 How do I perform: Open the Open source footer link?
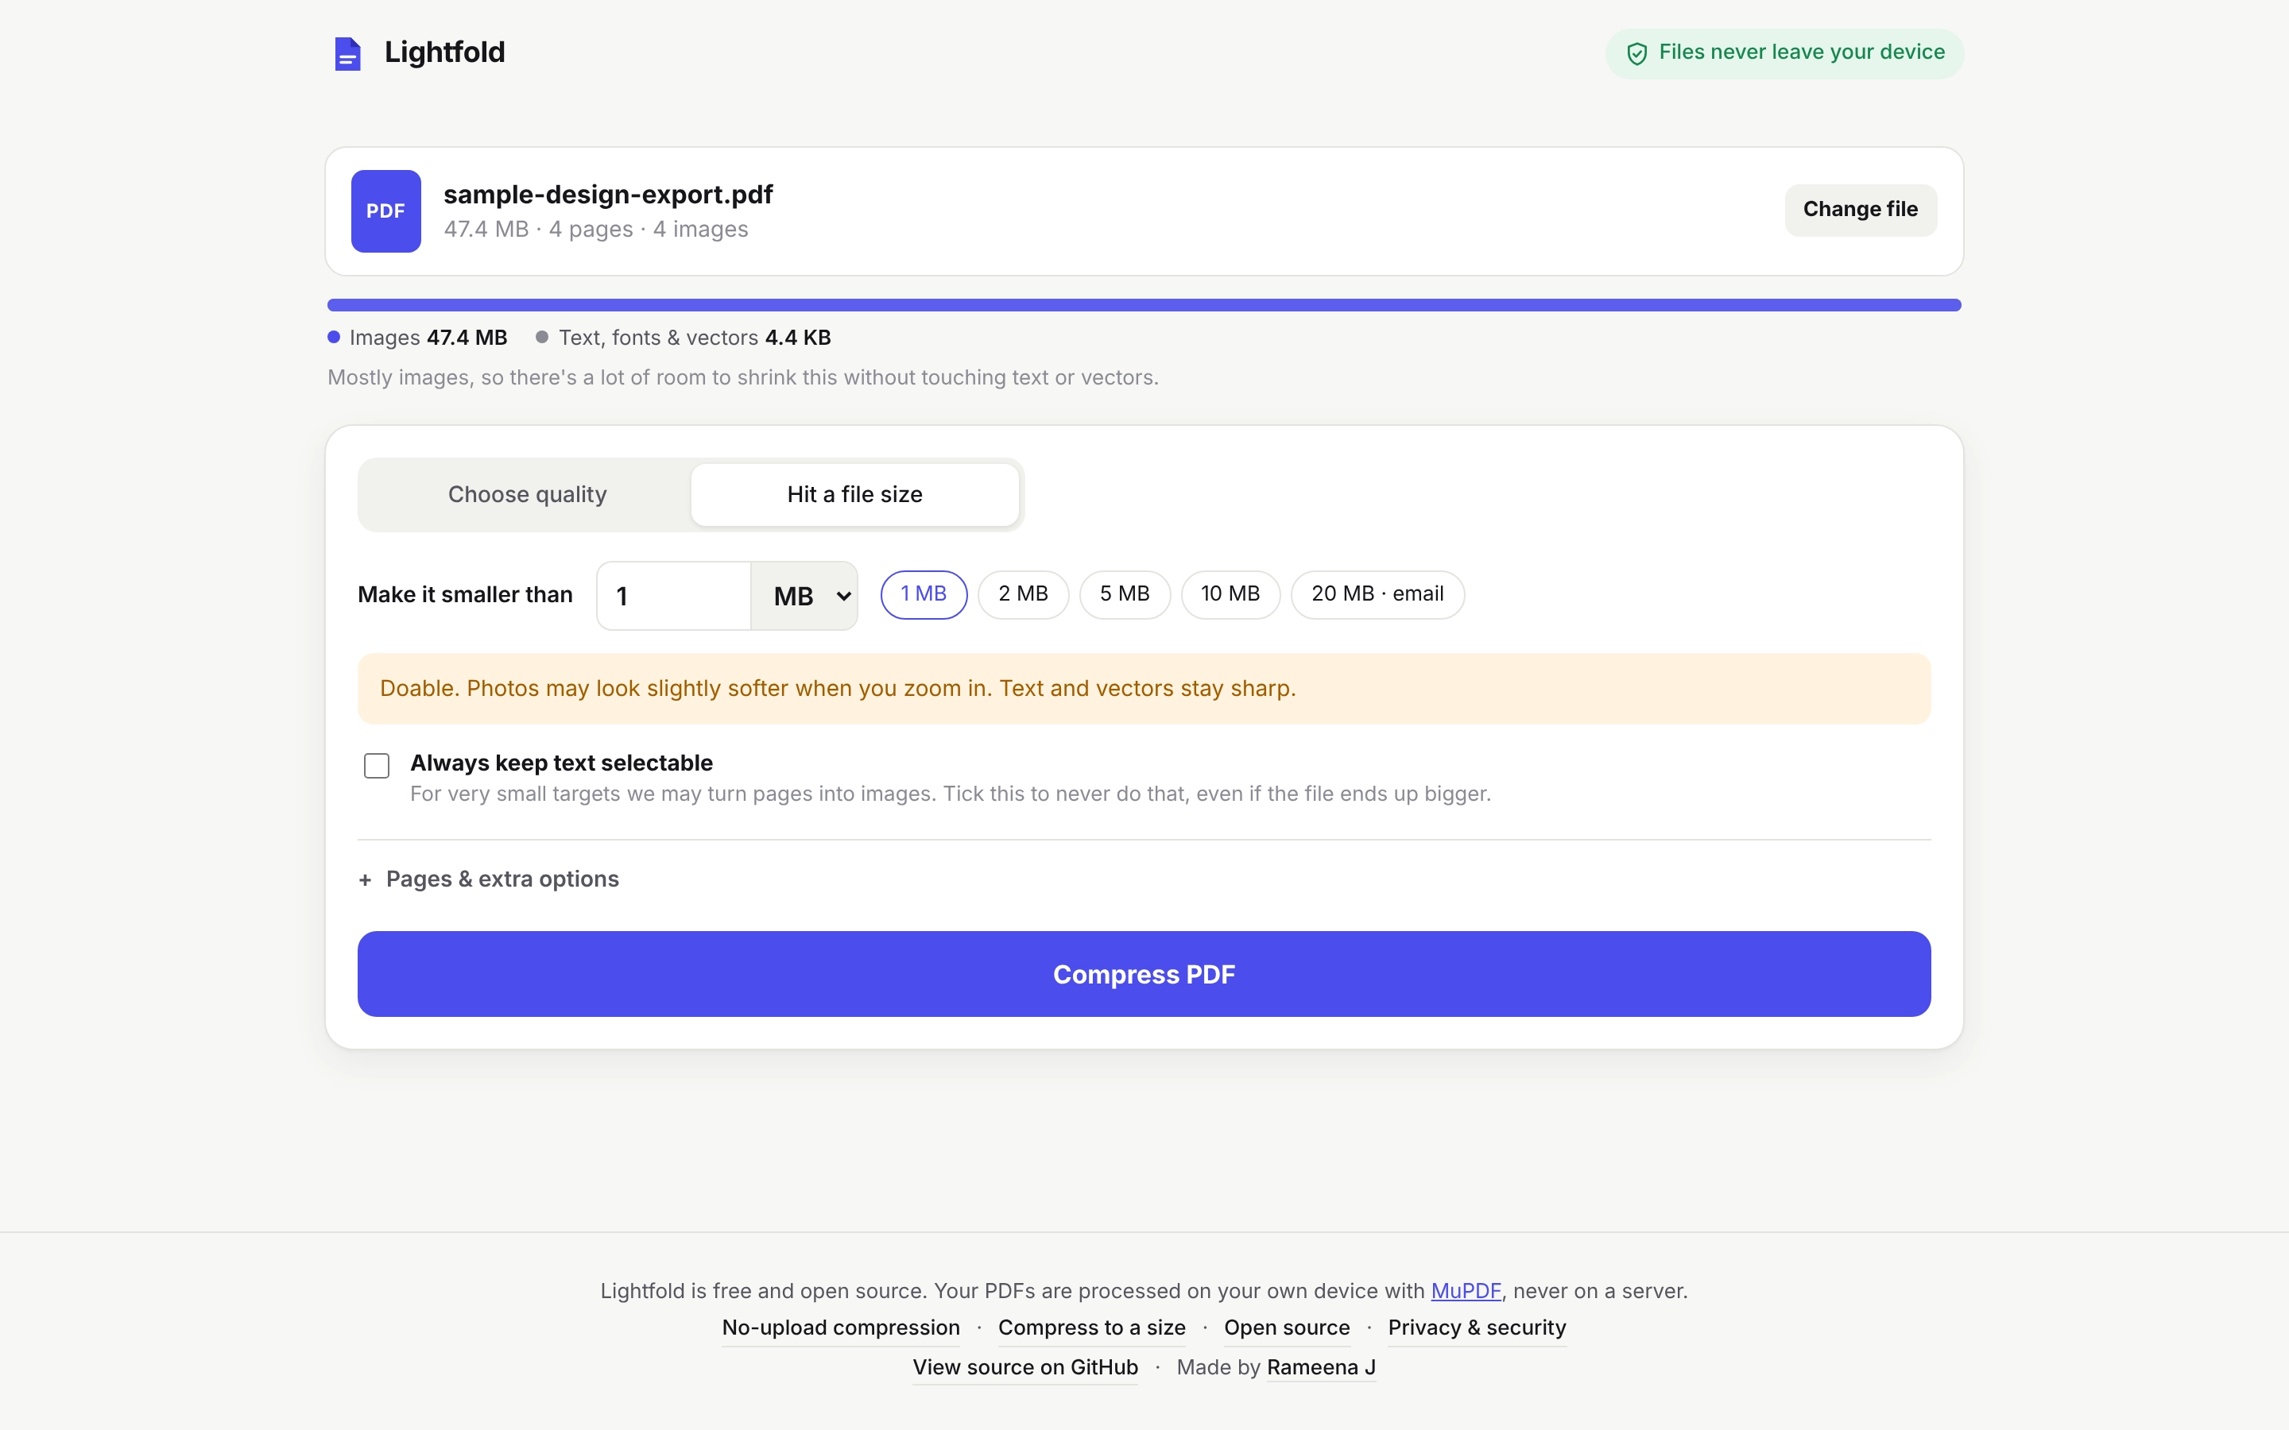[x=1287, y=1328]
